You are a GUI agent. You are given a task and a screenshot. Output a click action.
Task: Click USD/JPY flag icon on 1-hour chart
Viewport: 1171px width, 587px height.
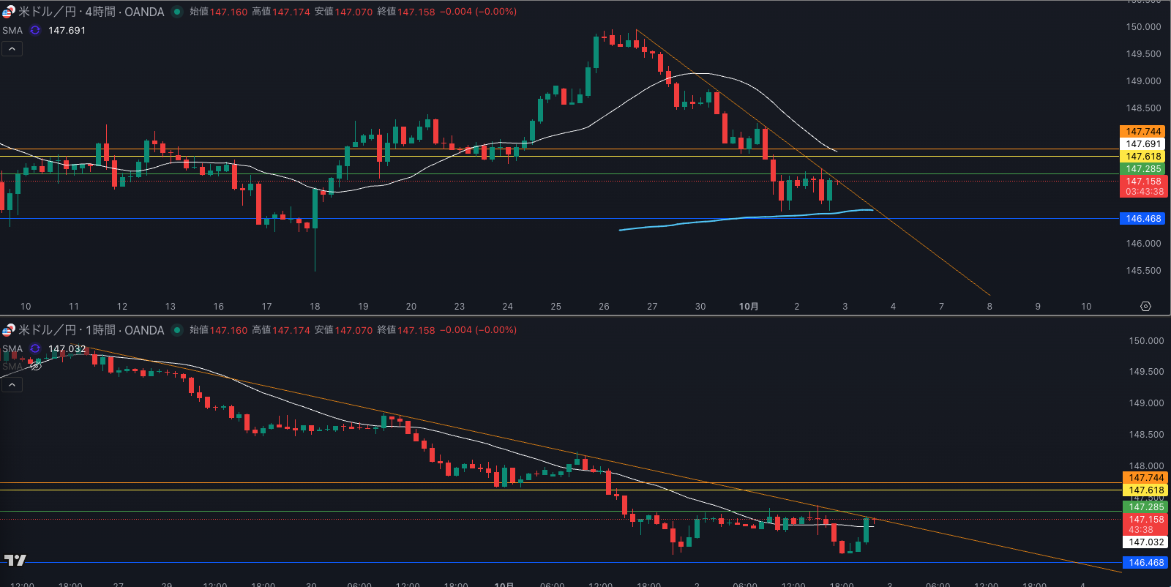click(x=8, y=330)
